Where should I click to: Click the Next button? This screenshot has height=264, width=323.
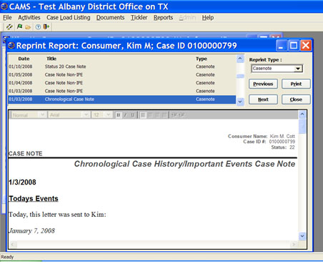coord(263,99)
